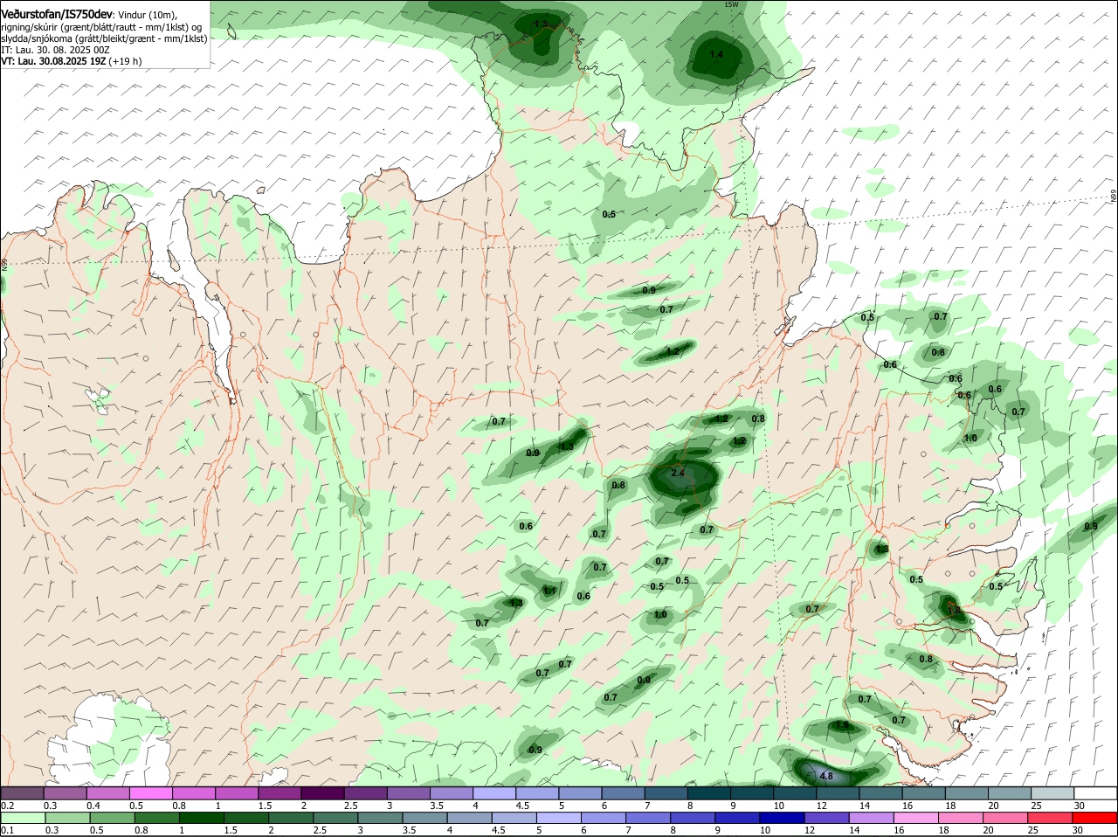Click the Veðurstofan/IS750dev title text
This screenshot has height=837, width=1118.
(57, 15)
